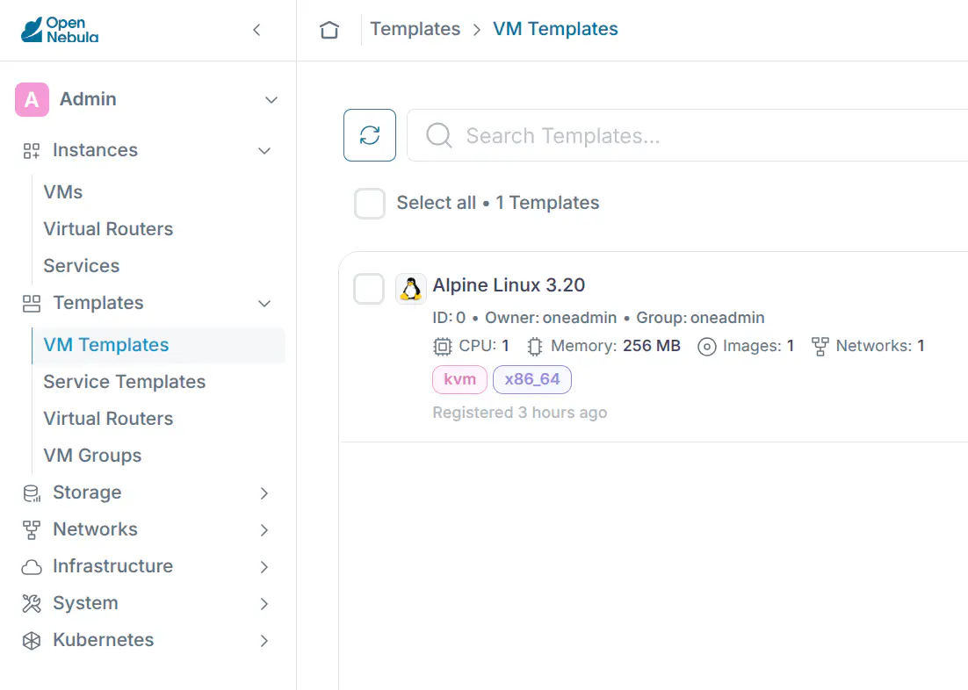Click the Storage database icon in sidebar
Image resolution: width=968 pixels, height=690 pixels.
[32, 493]
